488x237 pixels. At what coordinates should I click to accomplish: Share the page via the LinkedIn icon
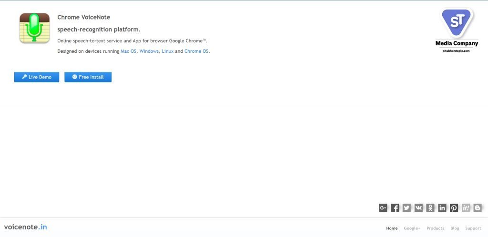coord(442,208)
